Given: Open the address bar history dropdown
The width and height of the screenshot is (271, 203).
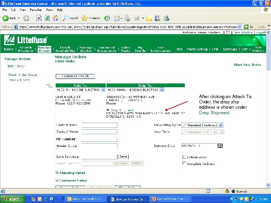Looking at the screenshot, I should click(239, 27).
